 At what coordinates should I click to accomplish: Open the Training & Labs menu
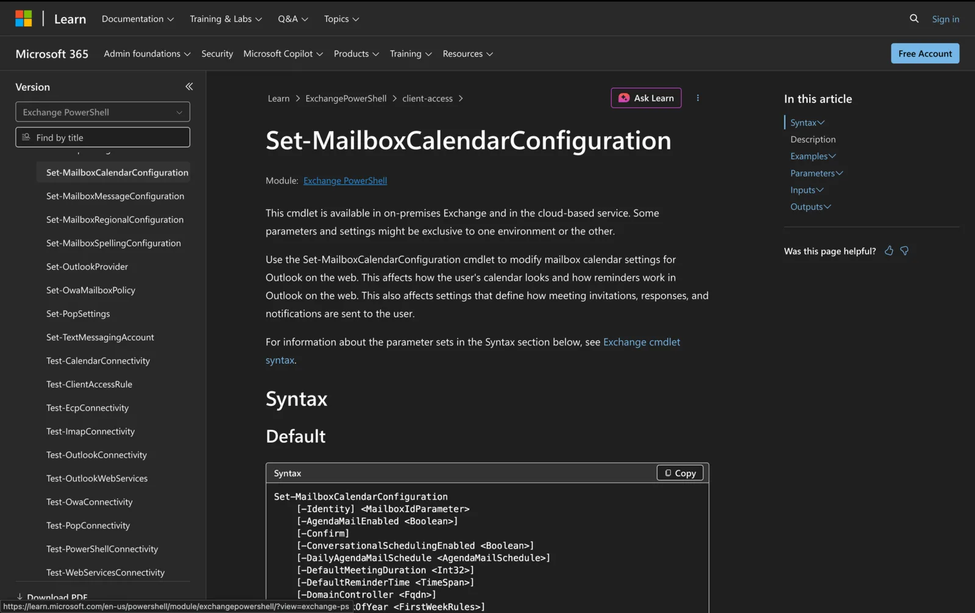point(225,19)
